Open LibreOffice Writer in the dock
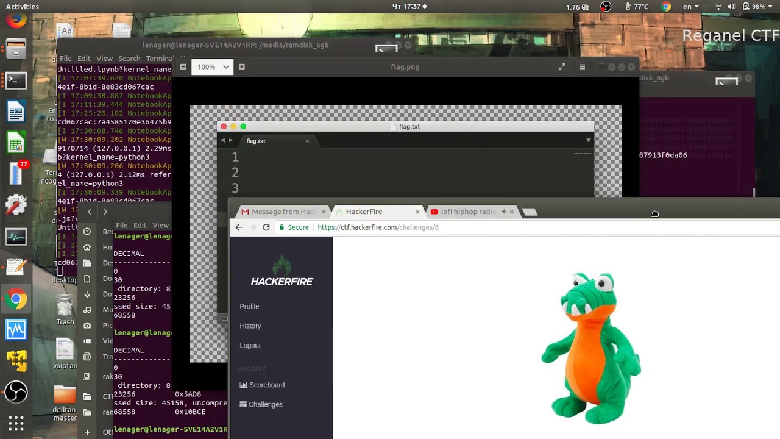The height and width of the screenshot is (439, 780). [16, 112]
